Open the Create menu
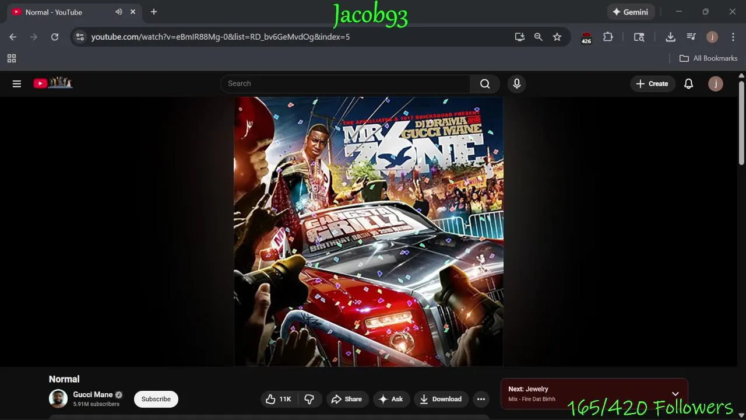This screenshot has width=746, height=420. 652,83
